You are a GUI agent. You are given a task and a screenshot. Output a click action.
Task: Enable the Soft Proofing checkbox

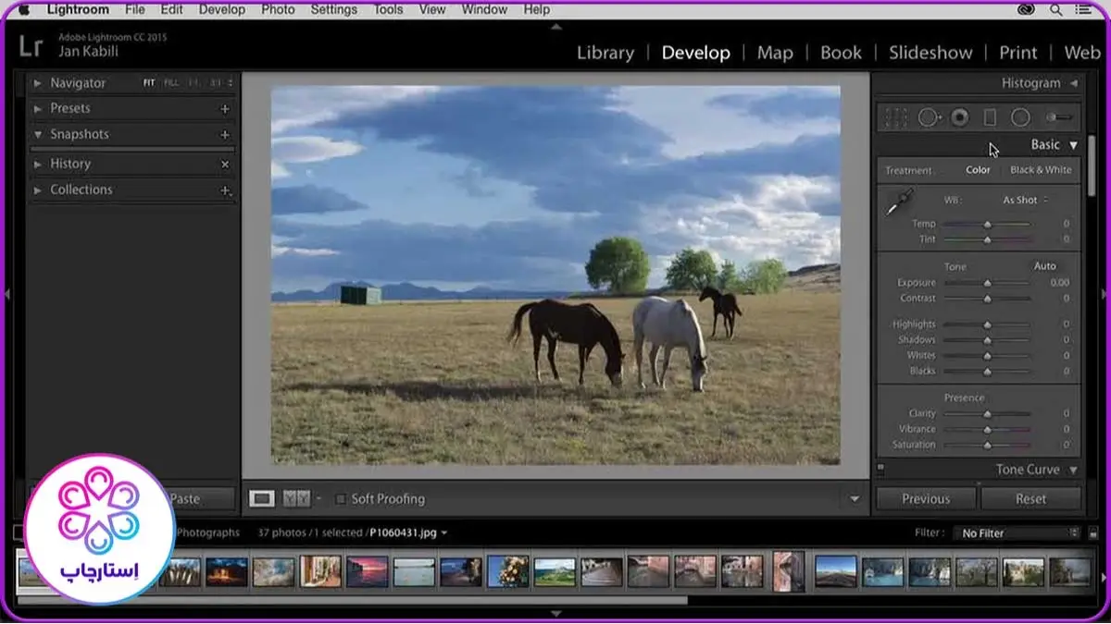click(x=341, y=499)
